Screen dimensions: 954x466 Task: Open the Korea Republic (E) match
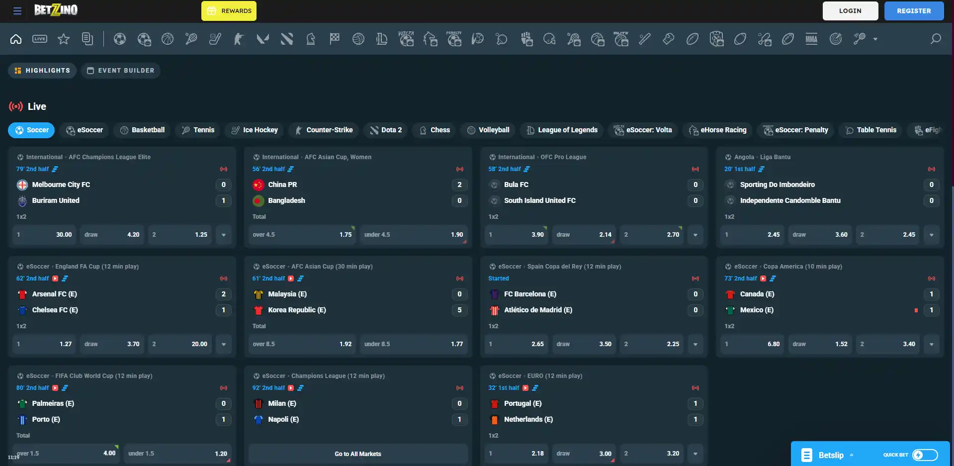297,310
